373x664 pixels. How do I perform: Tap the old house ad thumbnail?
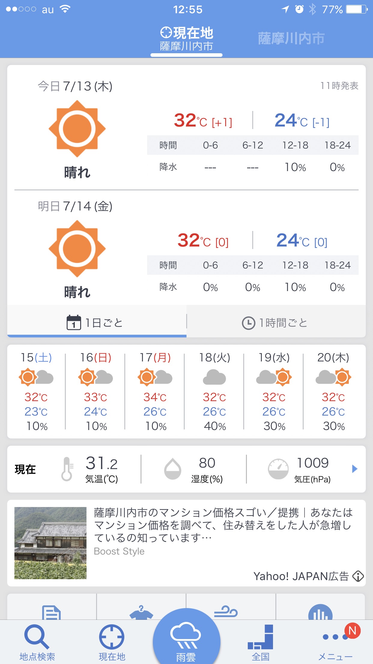50,543
